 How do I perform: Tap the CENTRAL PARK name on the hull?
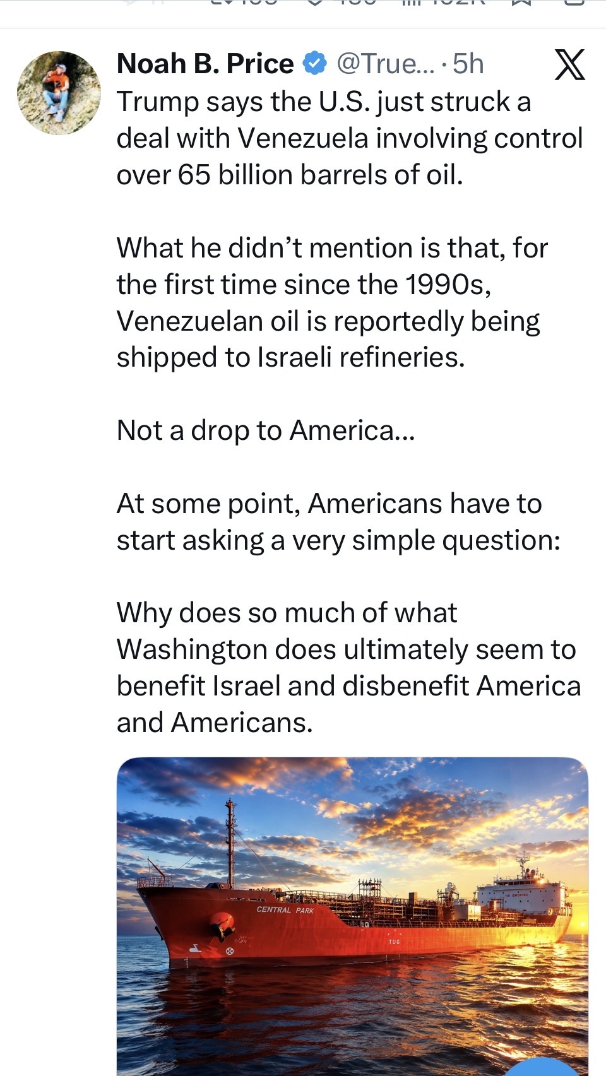coord(285,910)
